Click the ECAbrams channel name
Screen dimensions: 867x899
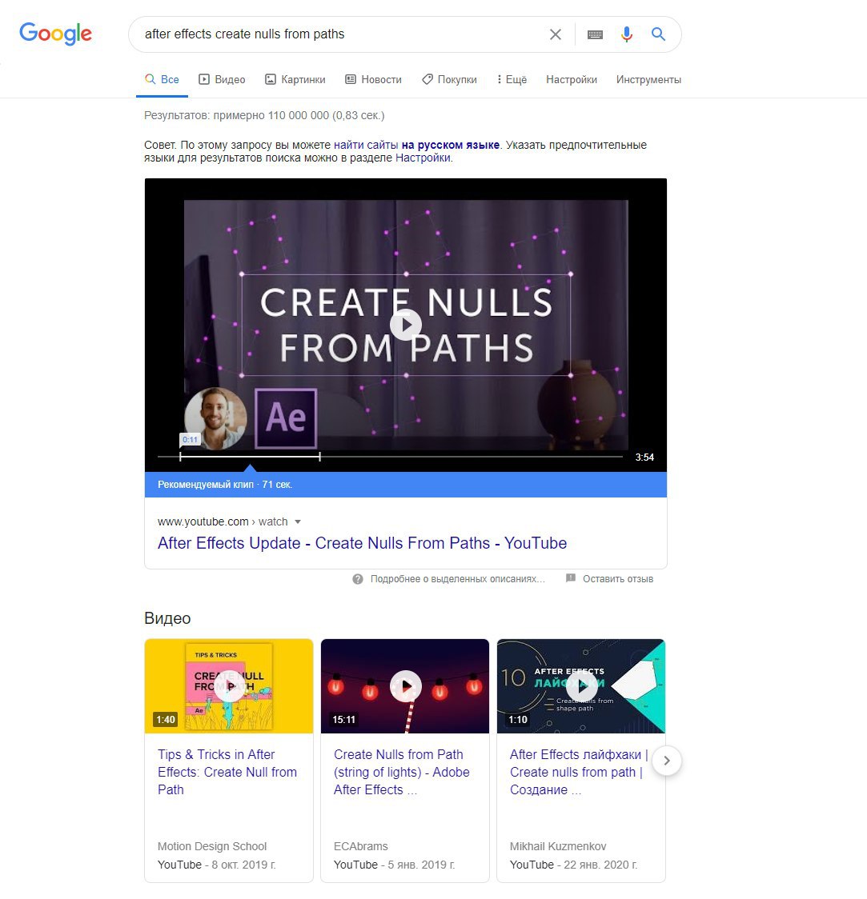pyautogui.click(x=361, y=846)
